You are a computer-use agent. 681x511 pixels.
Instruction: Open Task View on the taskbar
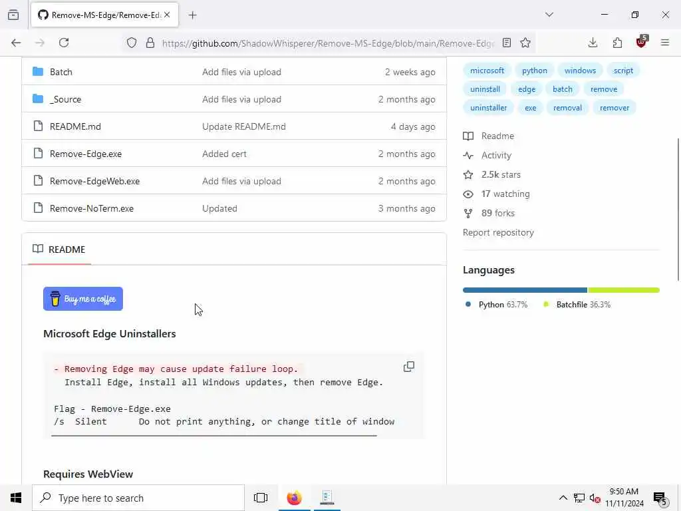pyautogui.click(x=261, y=498)
